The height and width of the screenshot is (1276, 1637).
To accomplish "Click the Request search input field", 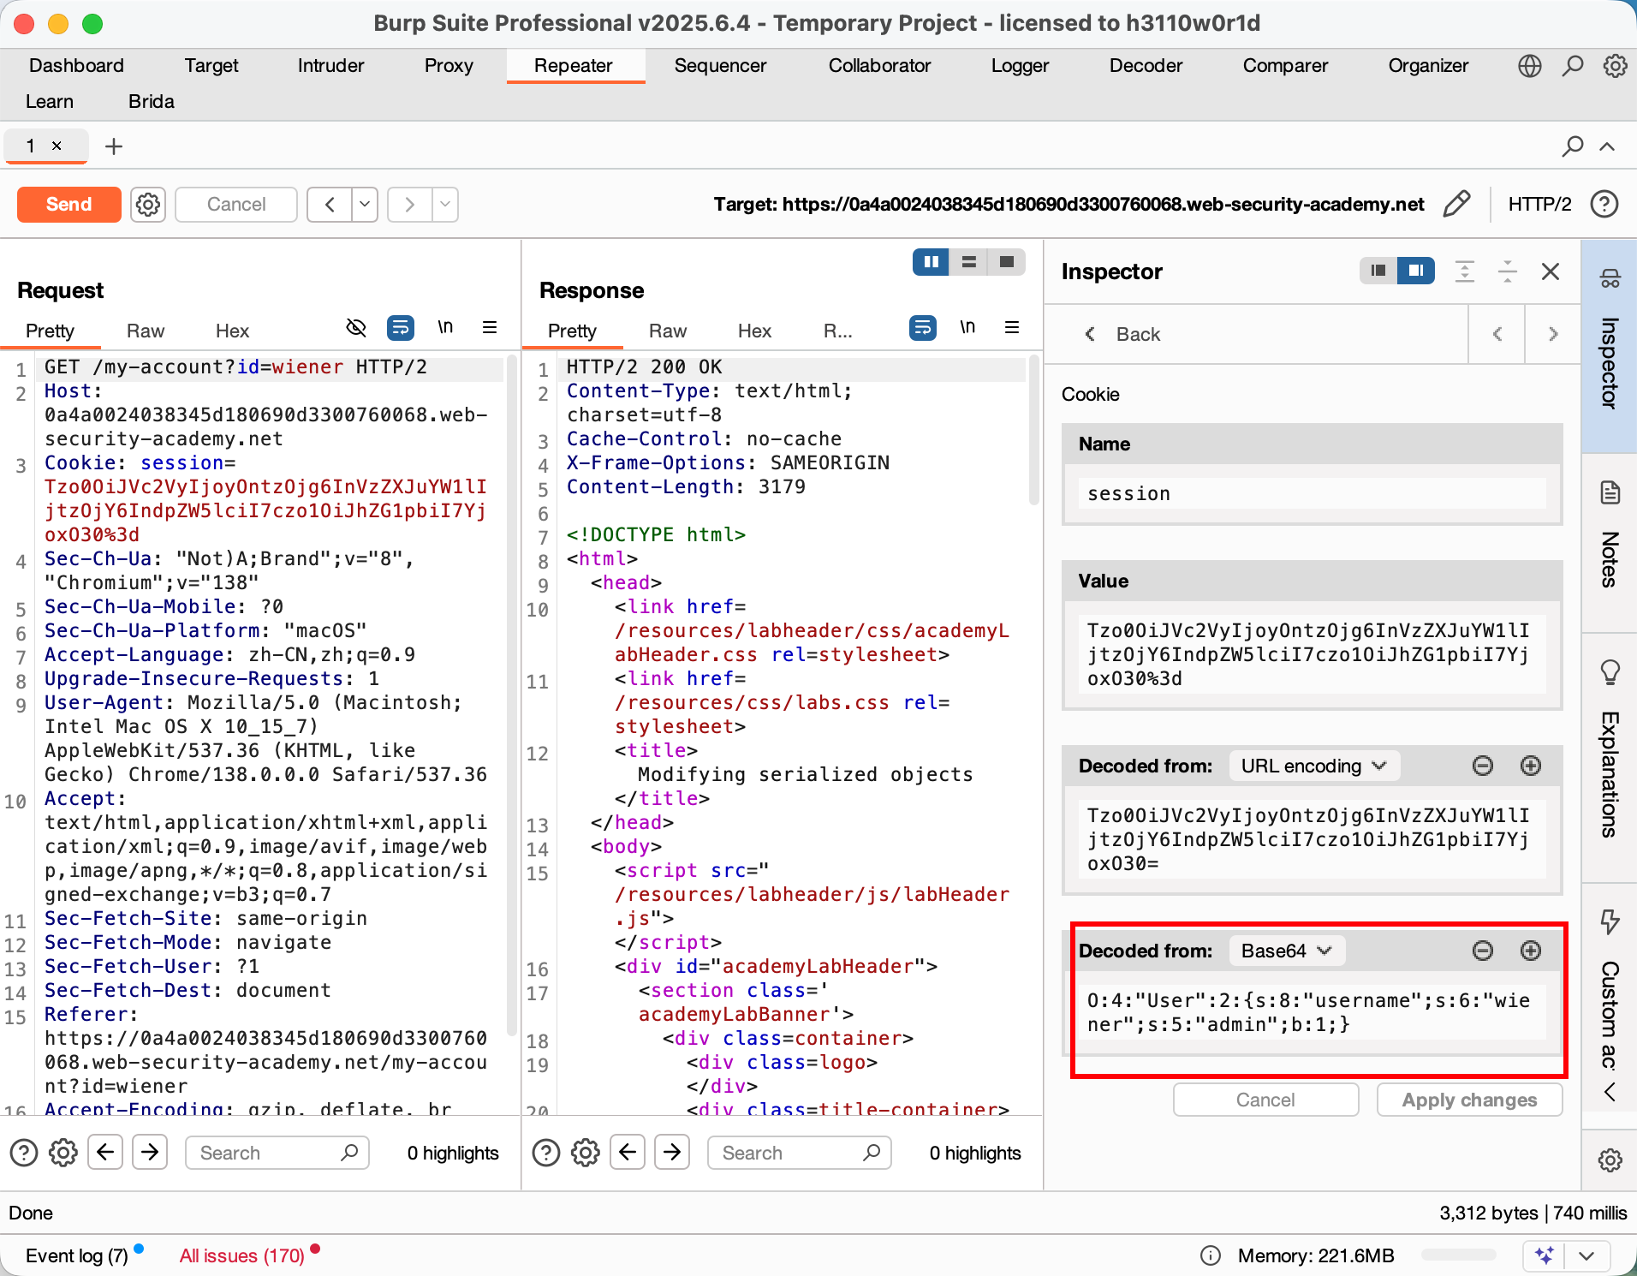I will click(277, 1153).
